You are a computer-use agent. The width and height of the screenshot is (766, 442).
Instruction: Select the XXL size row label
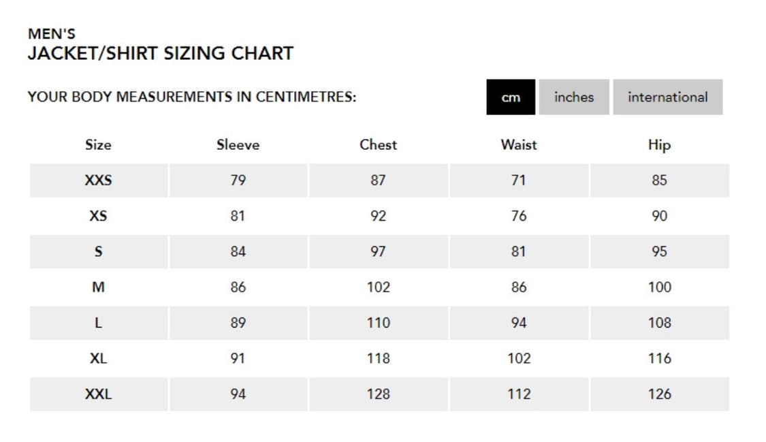tap(98, 394)
